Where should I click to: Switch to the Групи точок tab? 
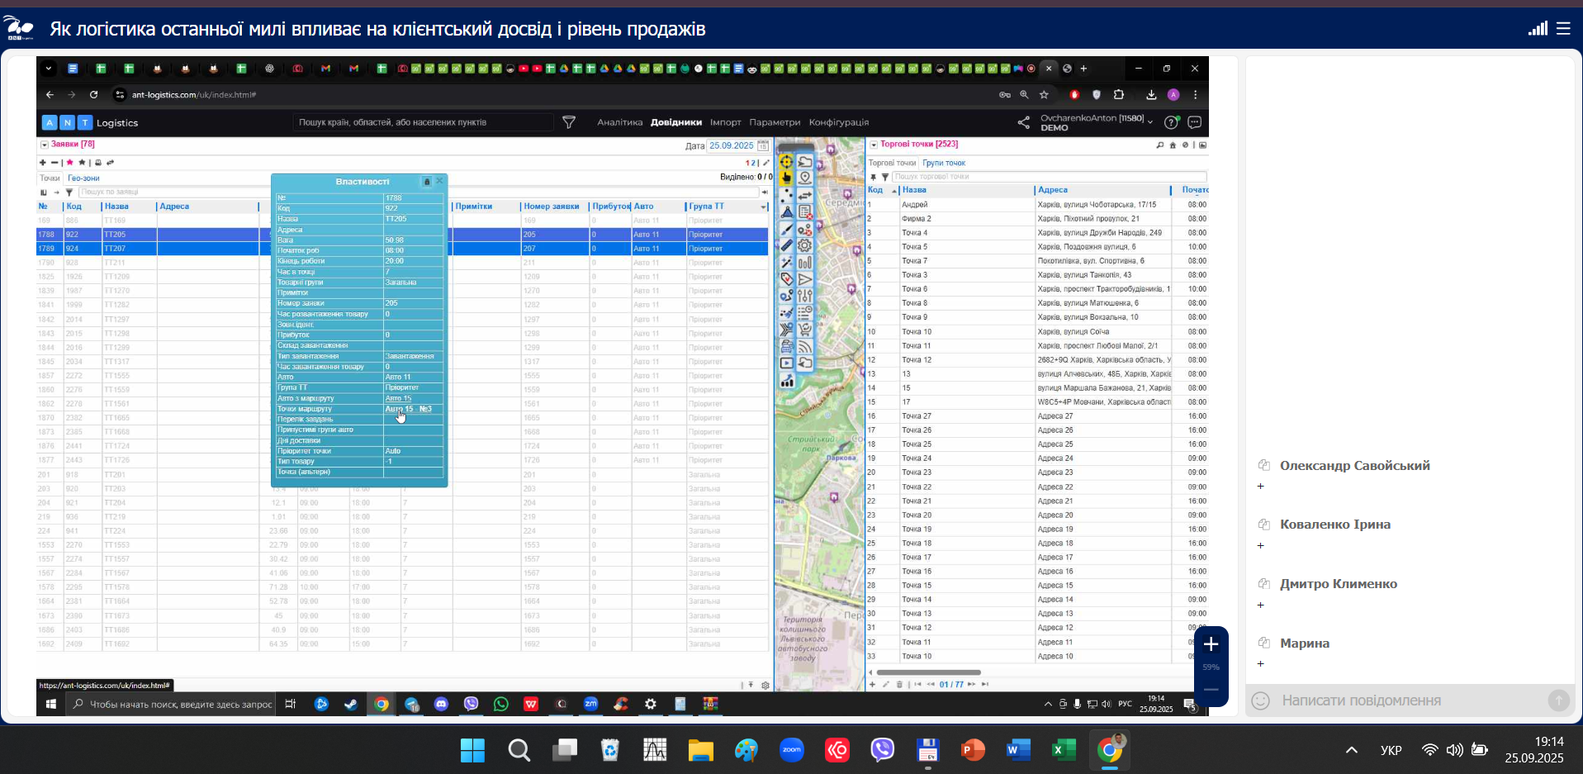click(x=944, y=163)
